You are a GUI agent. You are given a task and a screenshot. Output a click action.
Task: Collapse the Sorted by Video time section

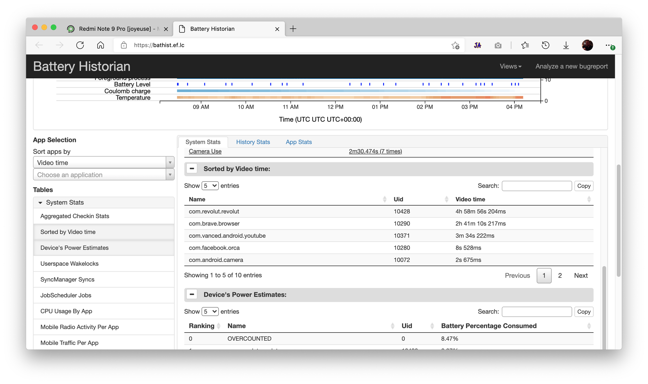click(192, 169)
